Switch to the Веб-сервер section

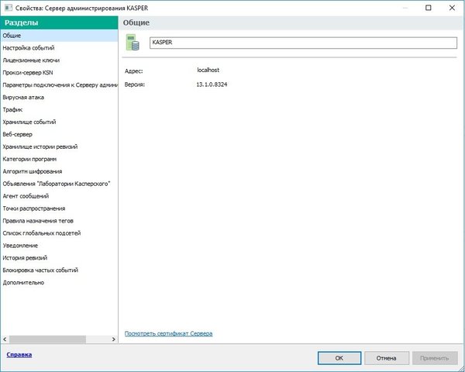coord(19,134)
